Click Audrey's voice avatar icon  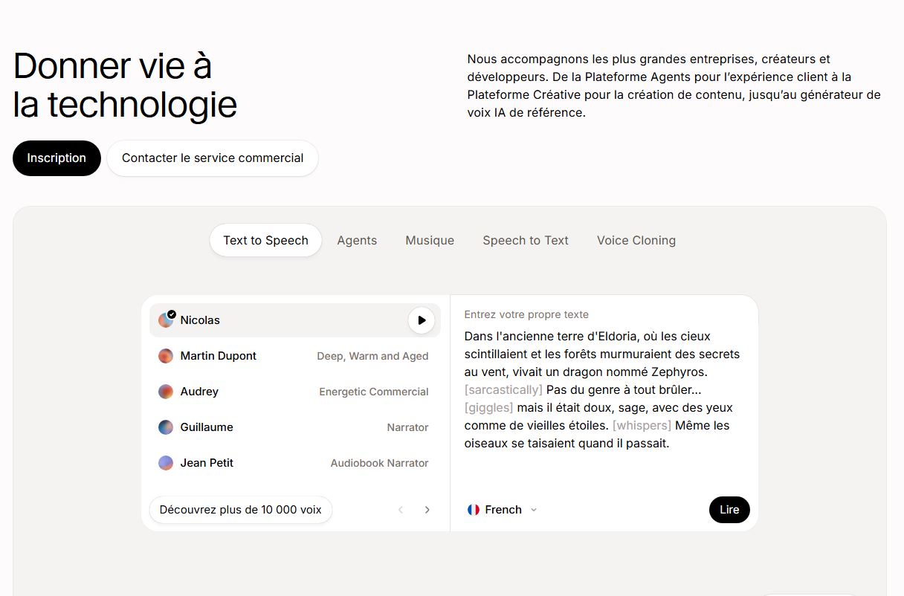pyautogui.click(x=166, y=392)
